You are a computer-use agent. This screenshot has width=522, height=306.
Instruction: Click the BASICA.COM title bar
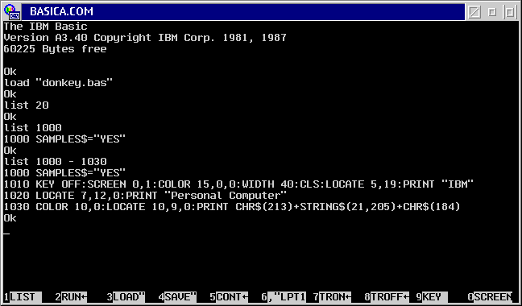(243, 12)
